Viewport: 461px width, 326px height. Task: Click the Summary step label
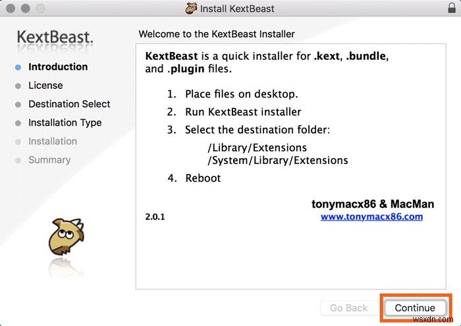coord(49,159)
